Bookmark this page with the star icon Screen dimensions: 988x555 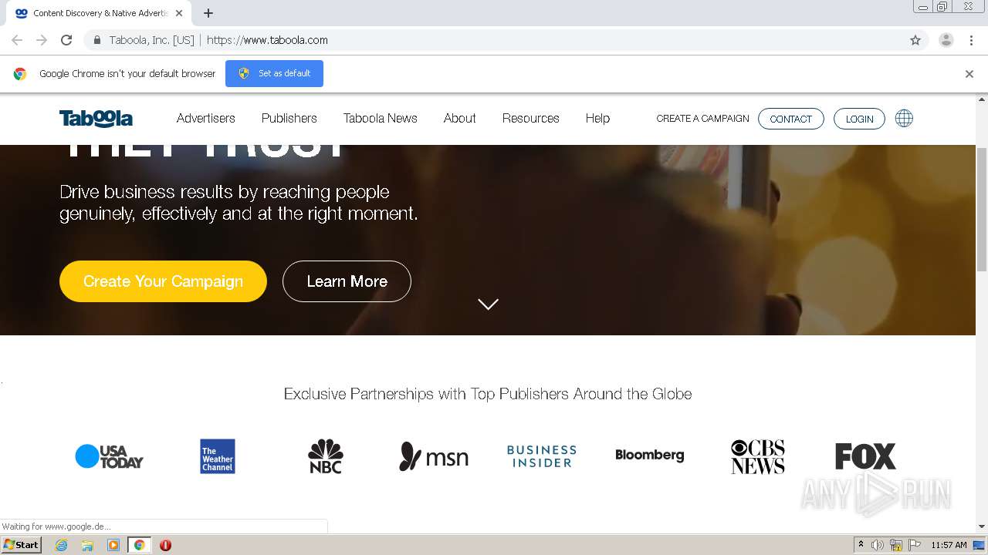point(915,40)
